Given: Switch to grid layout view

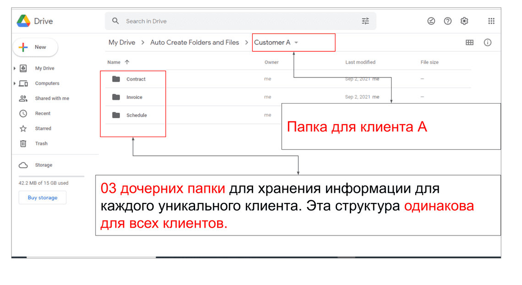Looking at the screenshot, I should (469, 43).
